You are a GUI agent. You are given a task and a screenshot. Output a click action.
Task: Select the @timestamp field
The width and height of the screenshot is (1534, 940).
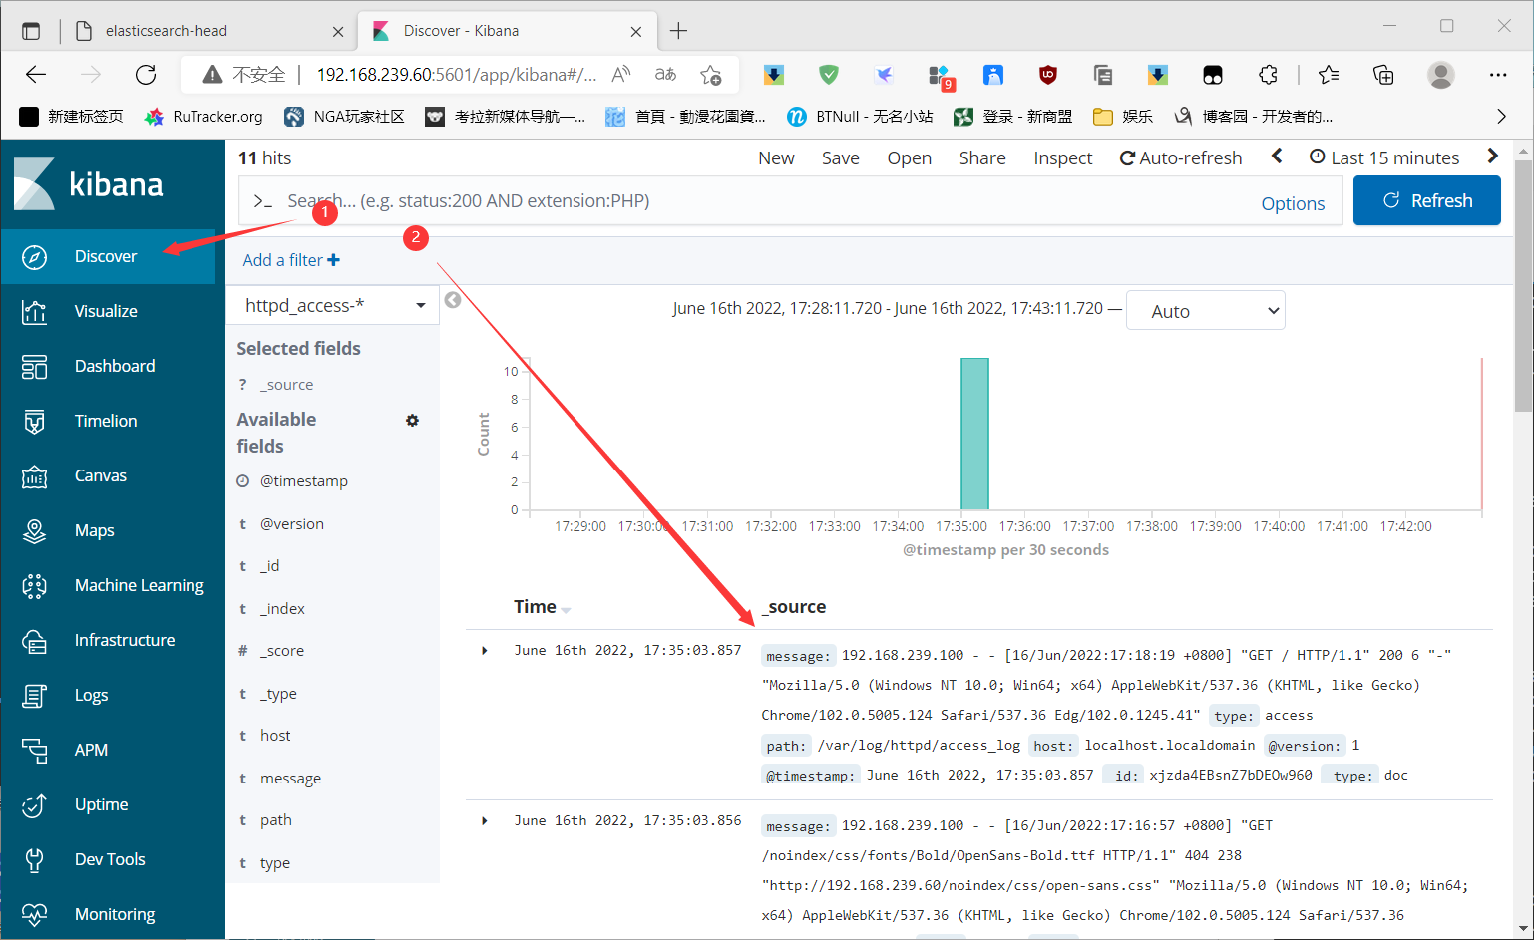(304, 481)
